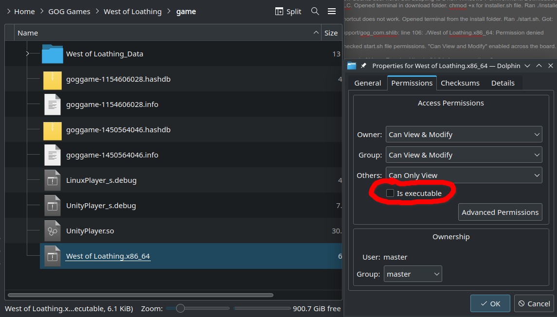
Task: Open the Others permissions dropdown
Action: coord(464,176)
